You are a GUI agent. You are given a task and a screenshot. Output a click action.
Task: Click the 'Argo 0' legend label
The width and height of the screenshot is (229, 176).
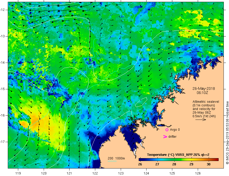[x=175, y=130]
